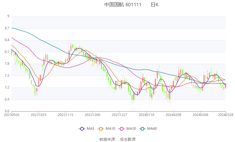The image size is (235, 142).
Task: Select the 20231025 date axis tick
Action: [38, 115]
